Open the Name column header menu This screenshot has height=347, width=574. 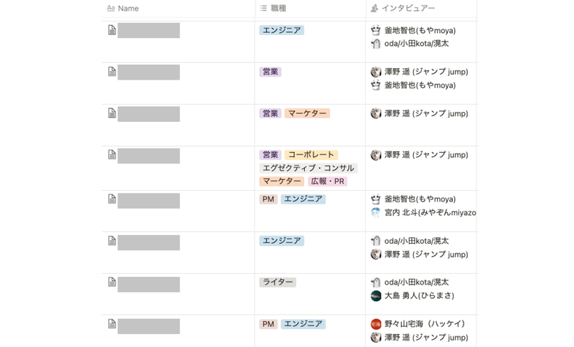128,9
